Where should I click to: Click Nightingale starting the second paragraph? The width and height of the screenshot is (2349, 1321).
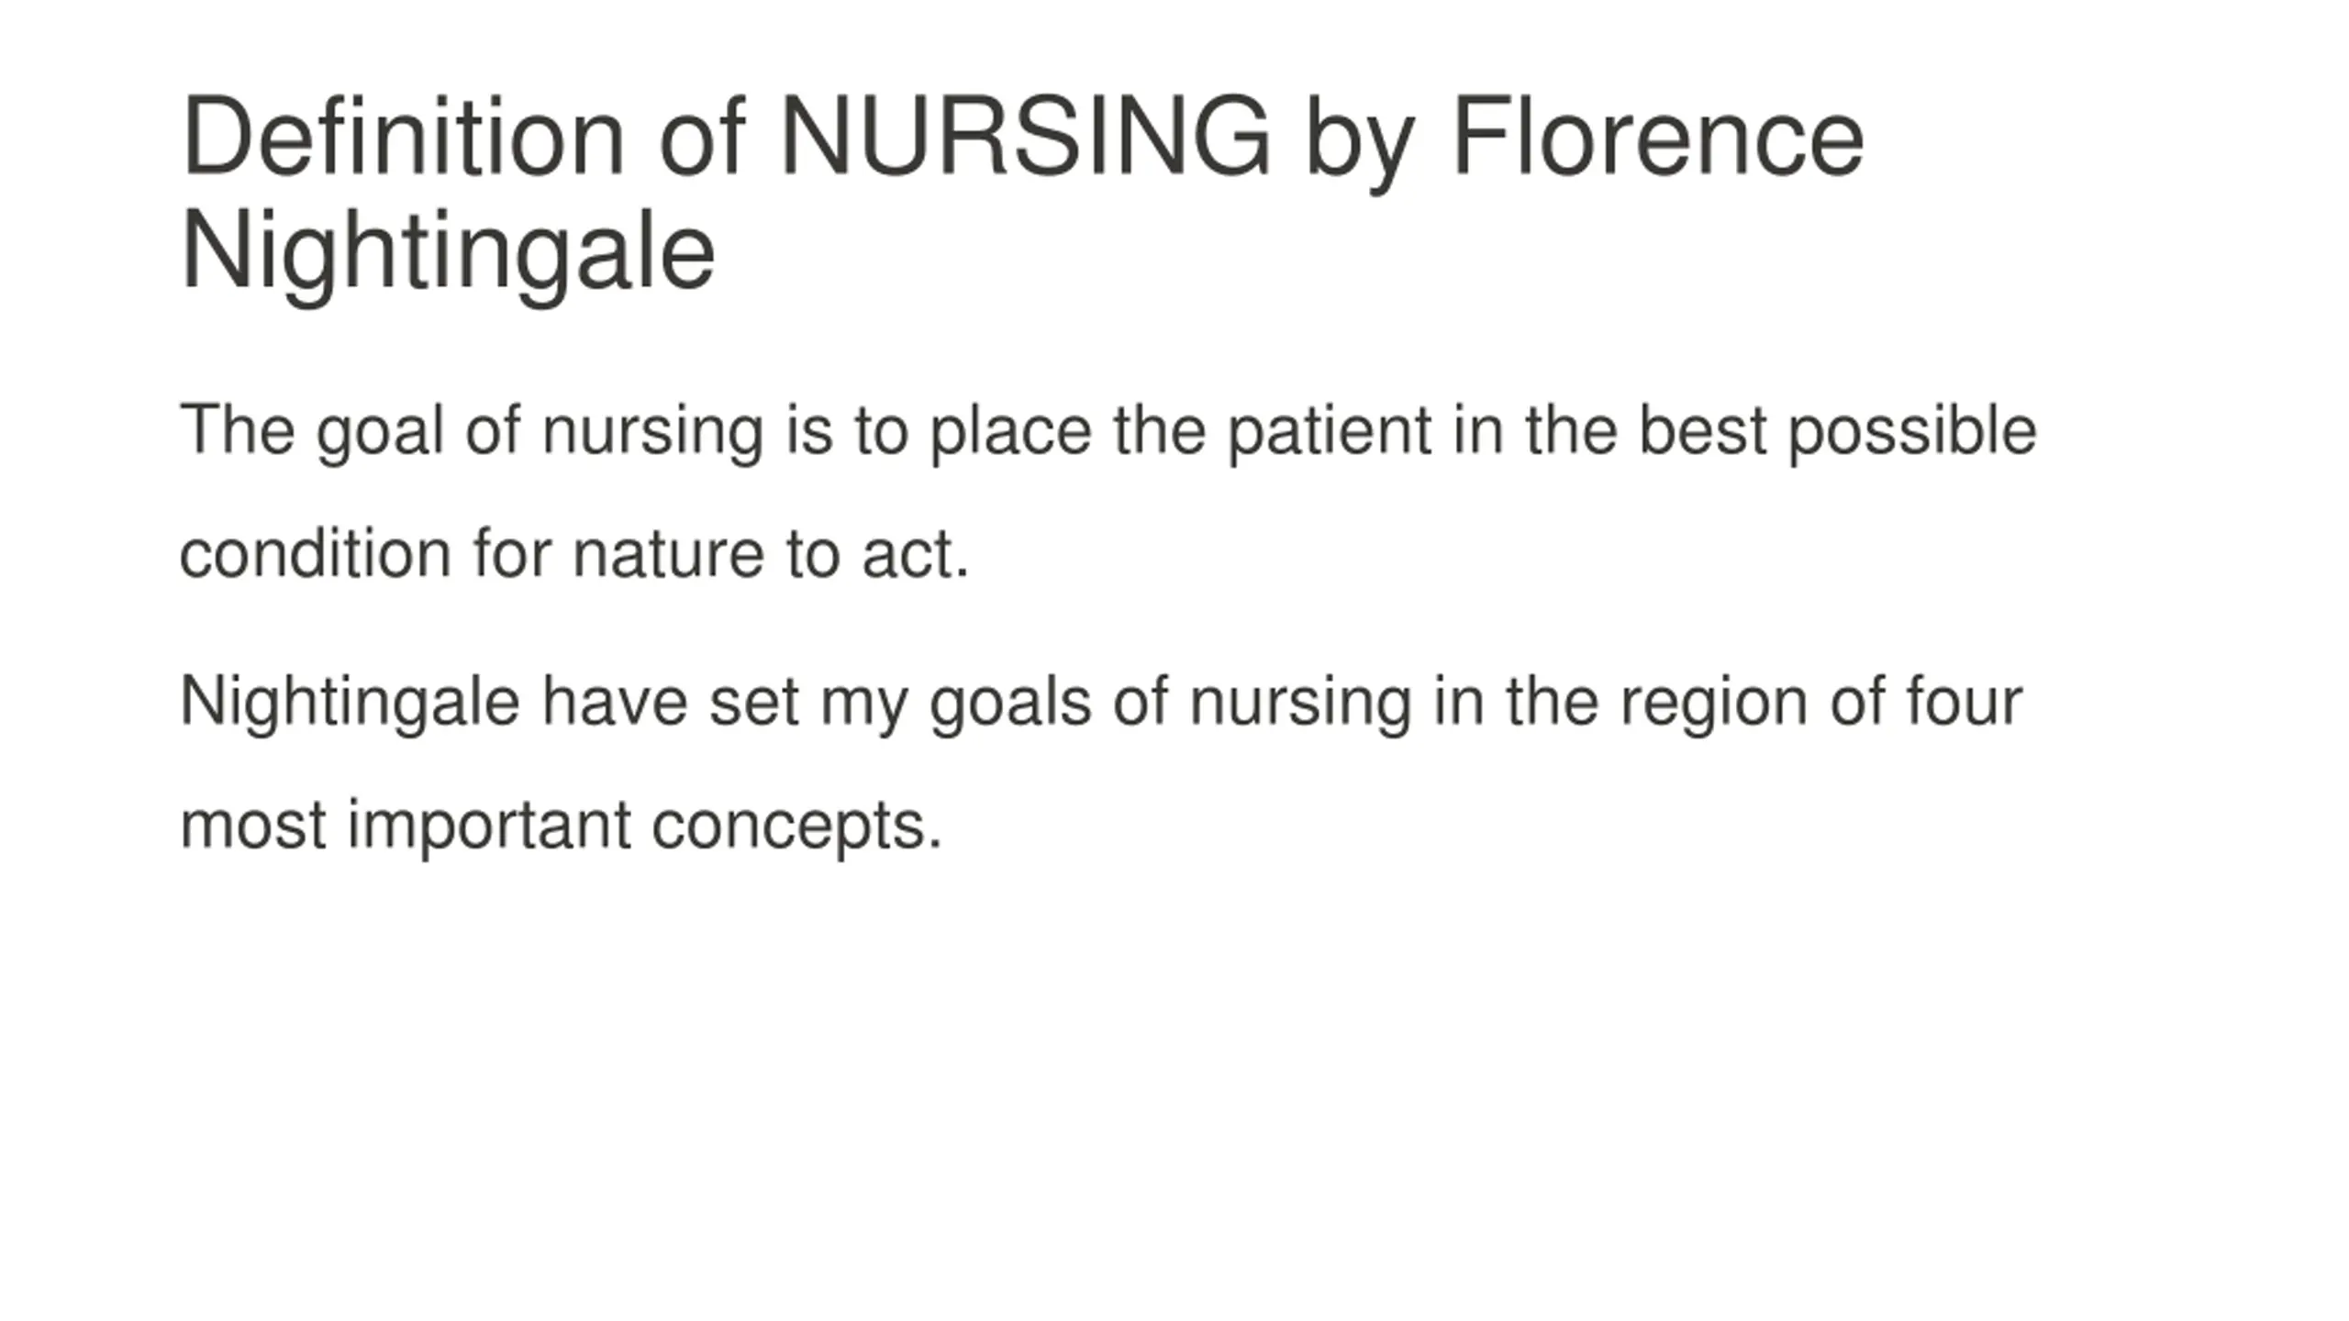click(351, 703)
